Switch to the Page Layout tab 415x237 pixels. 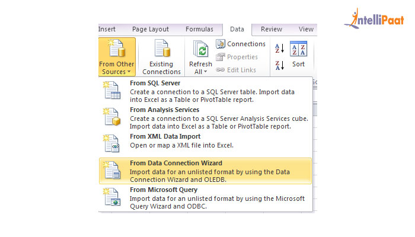[151, 29]
